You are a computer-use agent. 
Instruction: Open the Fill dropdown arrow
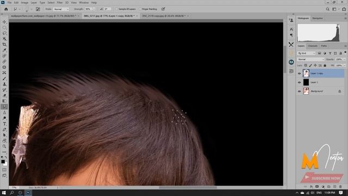point(345,65)
